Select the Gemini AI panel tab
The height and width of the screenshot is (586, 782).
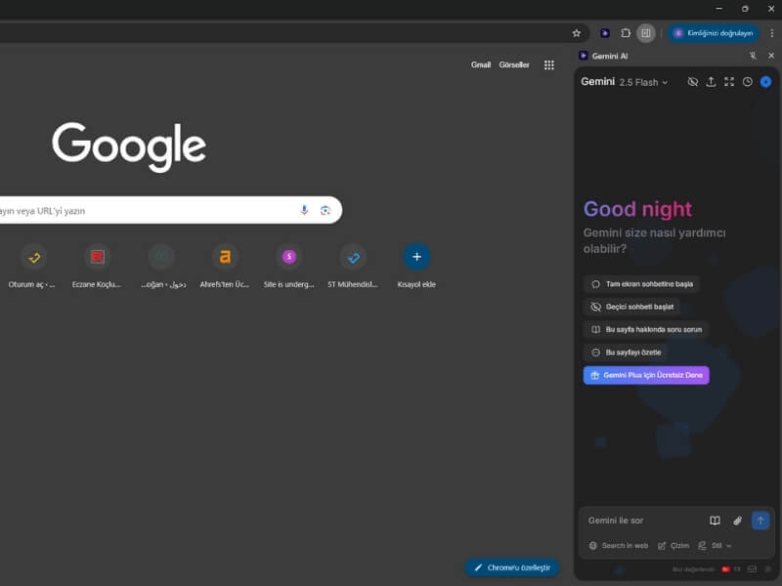(609, 56)
